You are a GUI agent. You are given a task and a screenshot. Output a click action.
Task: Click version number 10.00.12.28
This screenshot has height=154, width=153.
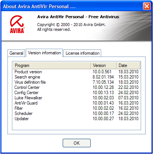click(103, 87)
